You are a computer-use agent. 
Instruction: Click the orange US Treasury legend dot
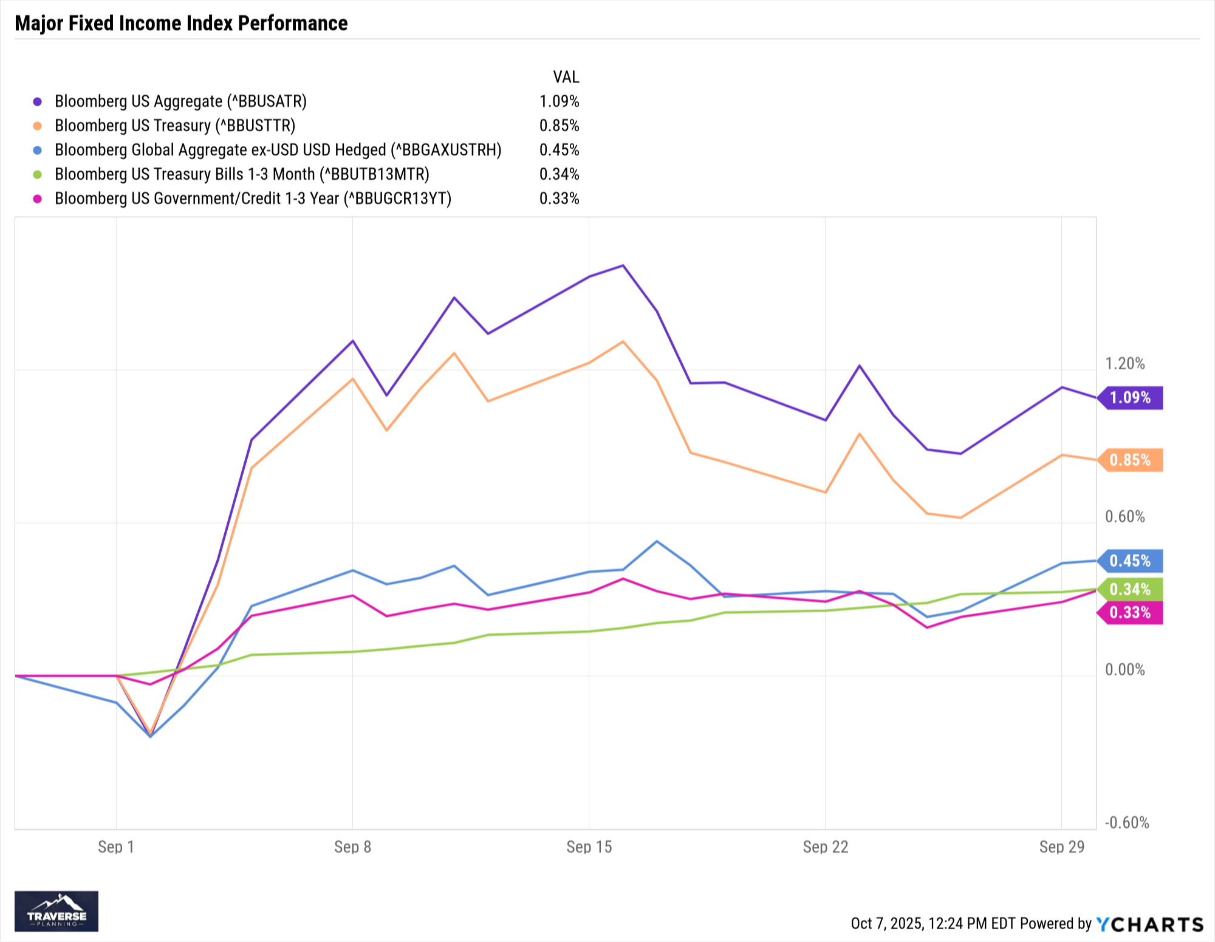coord(38,126)
